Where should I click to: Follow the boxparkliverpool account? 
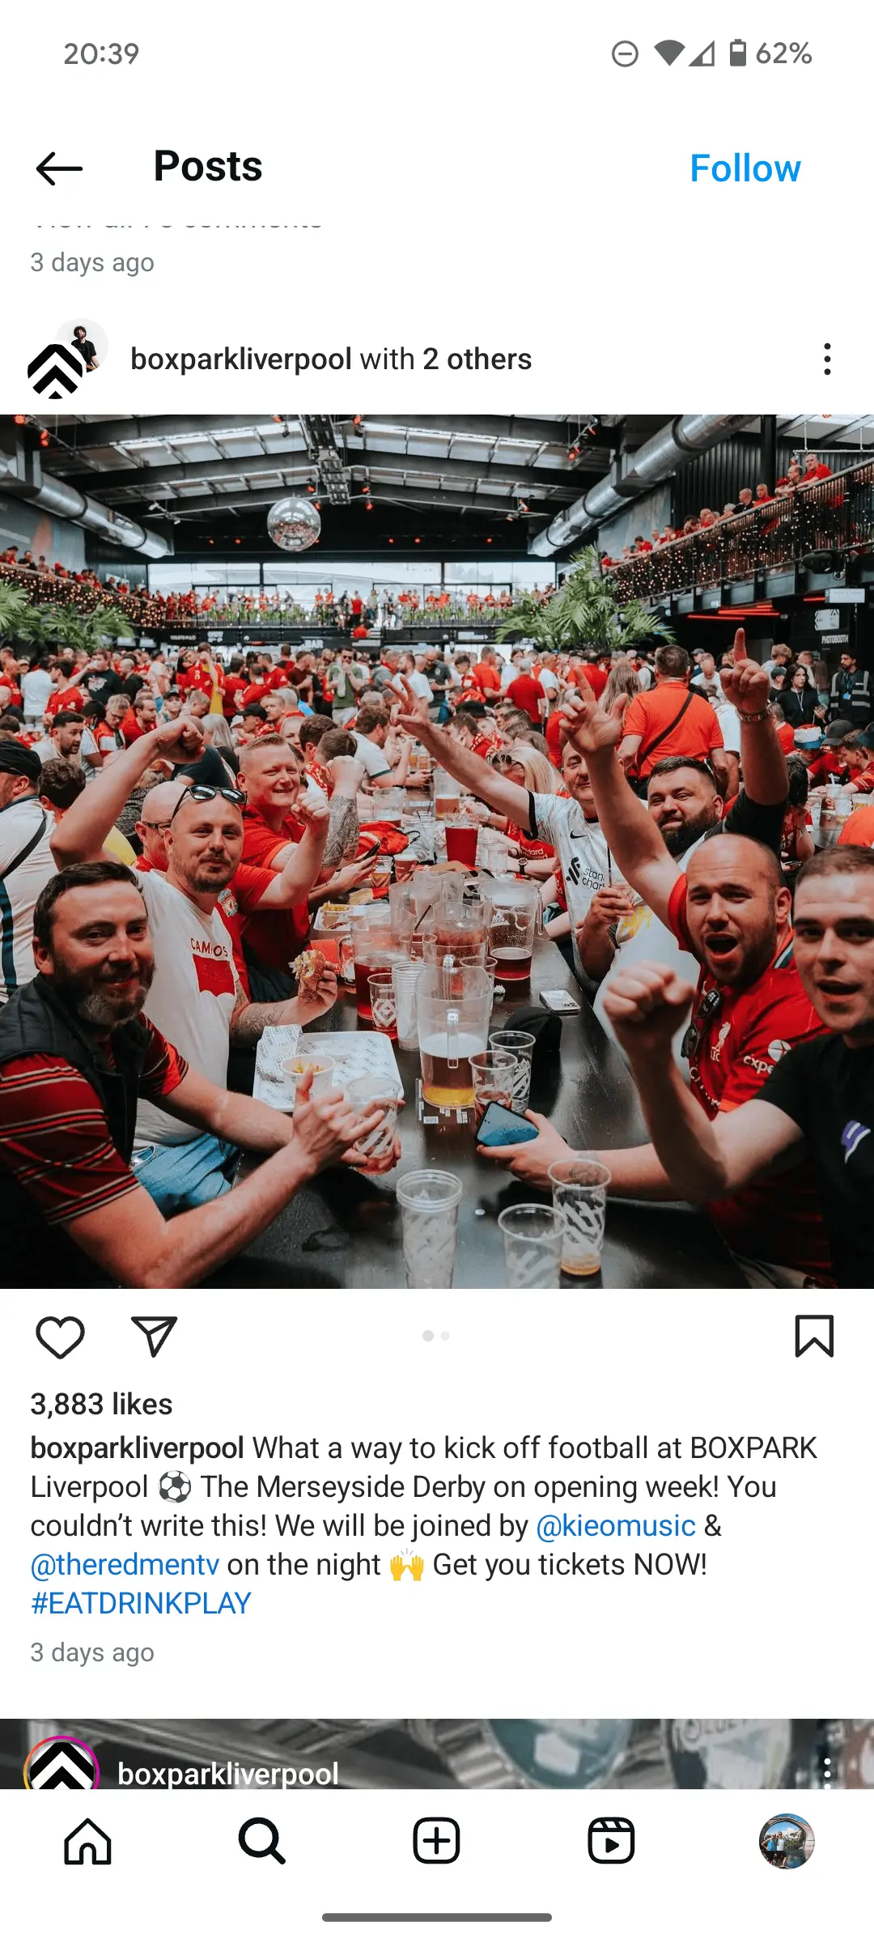pyautogui.click(x=745, y=168)
